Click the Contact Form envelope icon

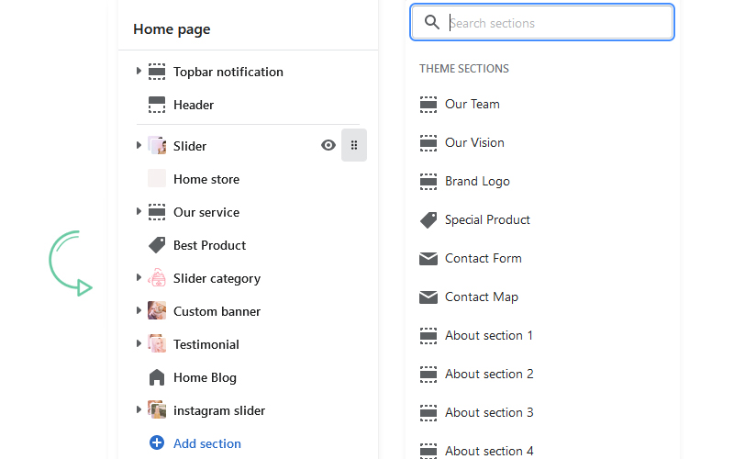coord(428,259)
